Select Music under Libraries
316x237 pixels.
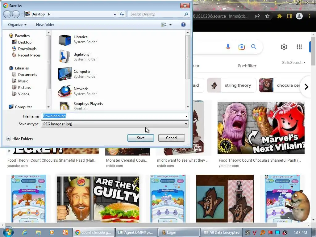23,81
